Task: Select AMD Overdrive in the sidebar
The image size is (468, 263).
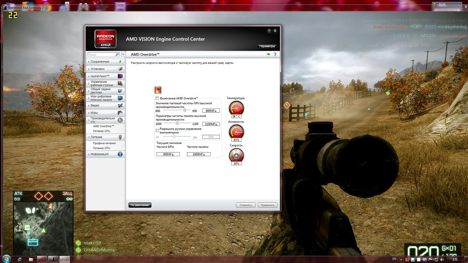Action: click(x=104, y=126)
